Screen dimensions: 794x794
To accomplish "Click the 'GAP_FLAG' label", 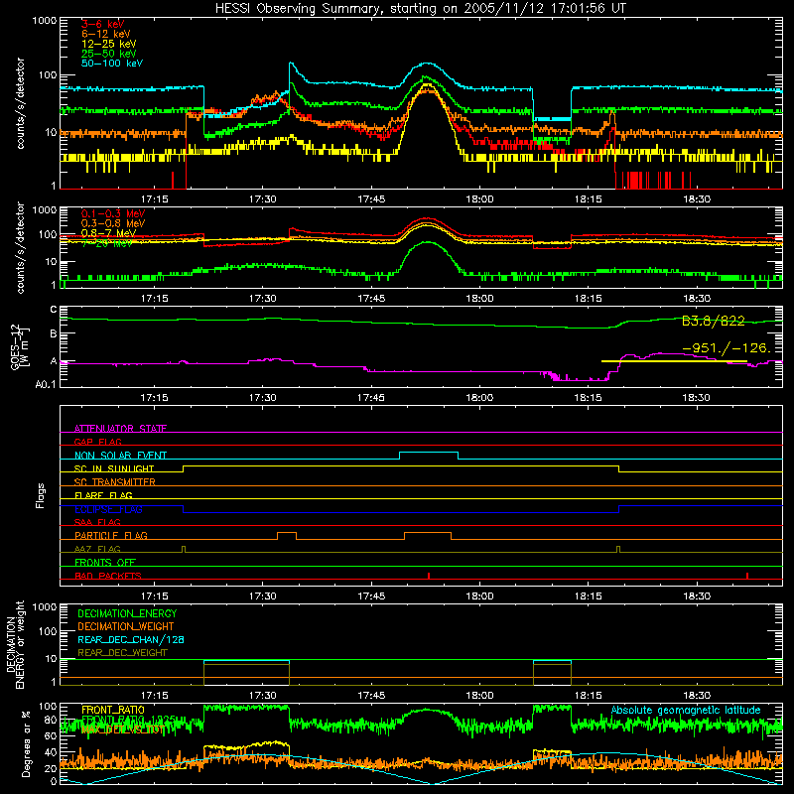I will pyautogui.click(x=97, y=442).
